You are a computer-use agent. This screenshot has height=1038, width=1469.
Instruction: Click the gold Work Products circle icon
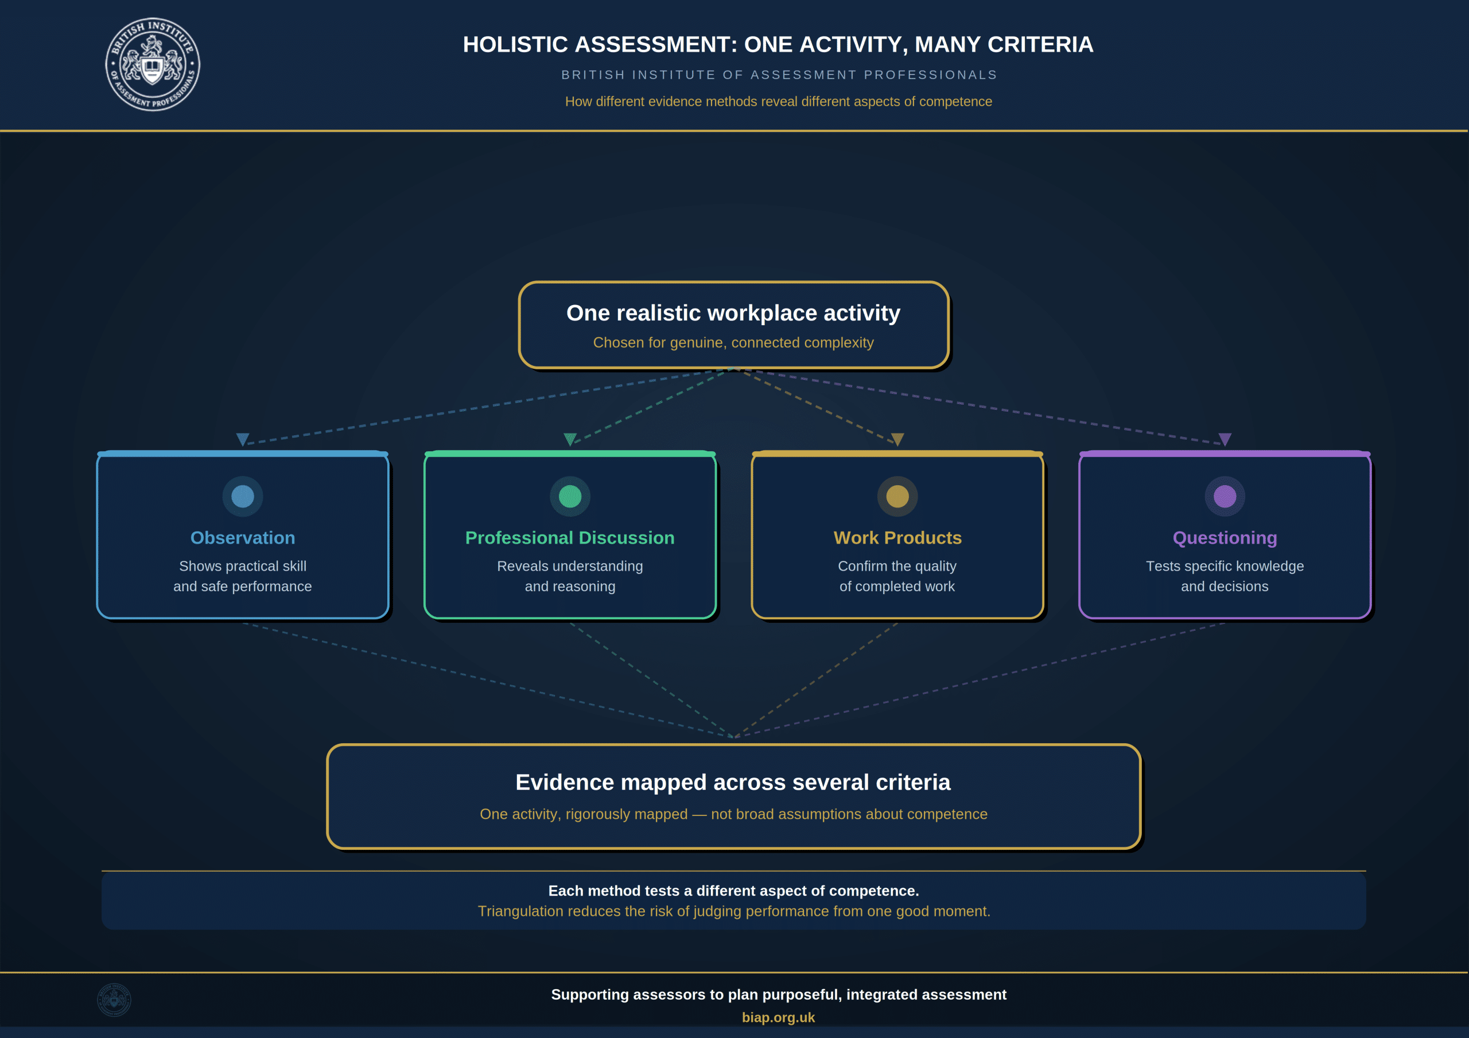point(897,496)
